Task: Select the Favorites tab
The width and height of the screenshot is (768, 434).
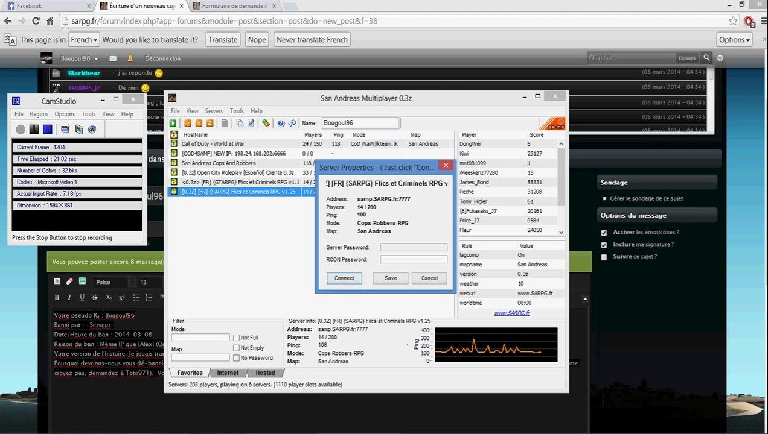Action: click(x=190, y=373)
